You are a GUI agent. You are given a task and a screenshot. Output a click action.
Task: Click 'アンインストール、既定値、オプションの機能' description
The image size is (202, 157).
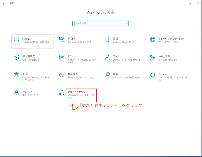pyautogui.click(x=82, y=61)
